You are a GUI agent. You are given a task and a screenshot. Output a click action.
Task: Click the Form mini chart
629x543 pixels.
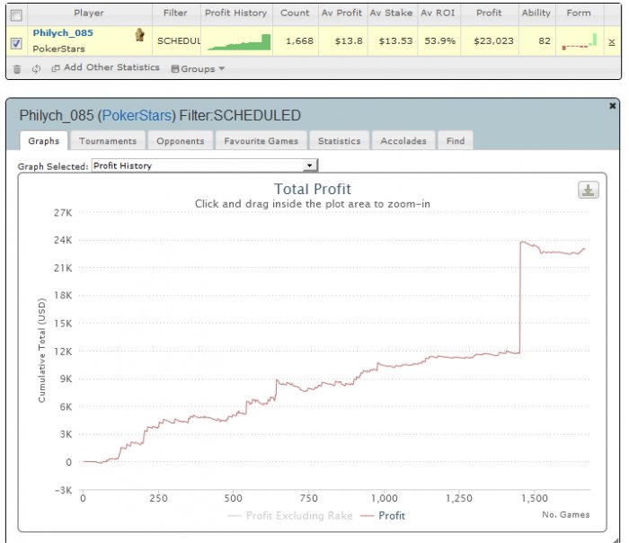pos(580,41)
